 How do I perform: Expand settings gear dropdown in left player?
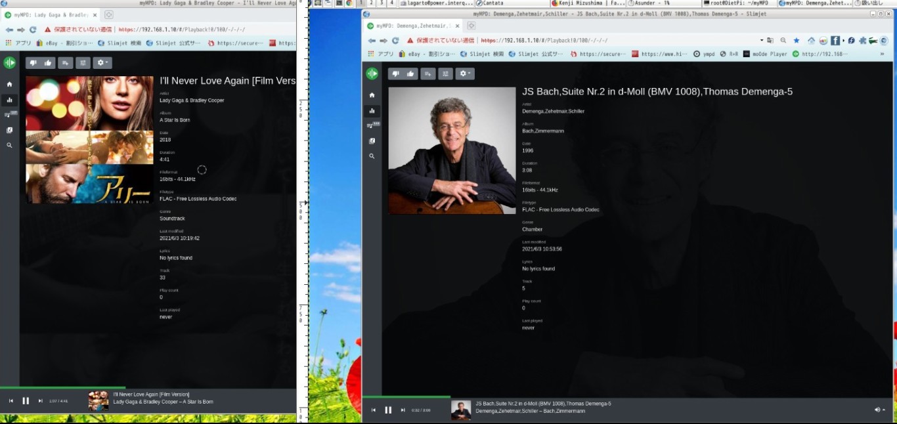[x=102, y=63]
